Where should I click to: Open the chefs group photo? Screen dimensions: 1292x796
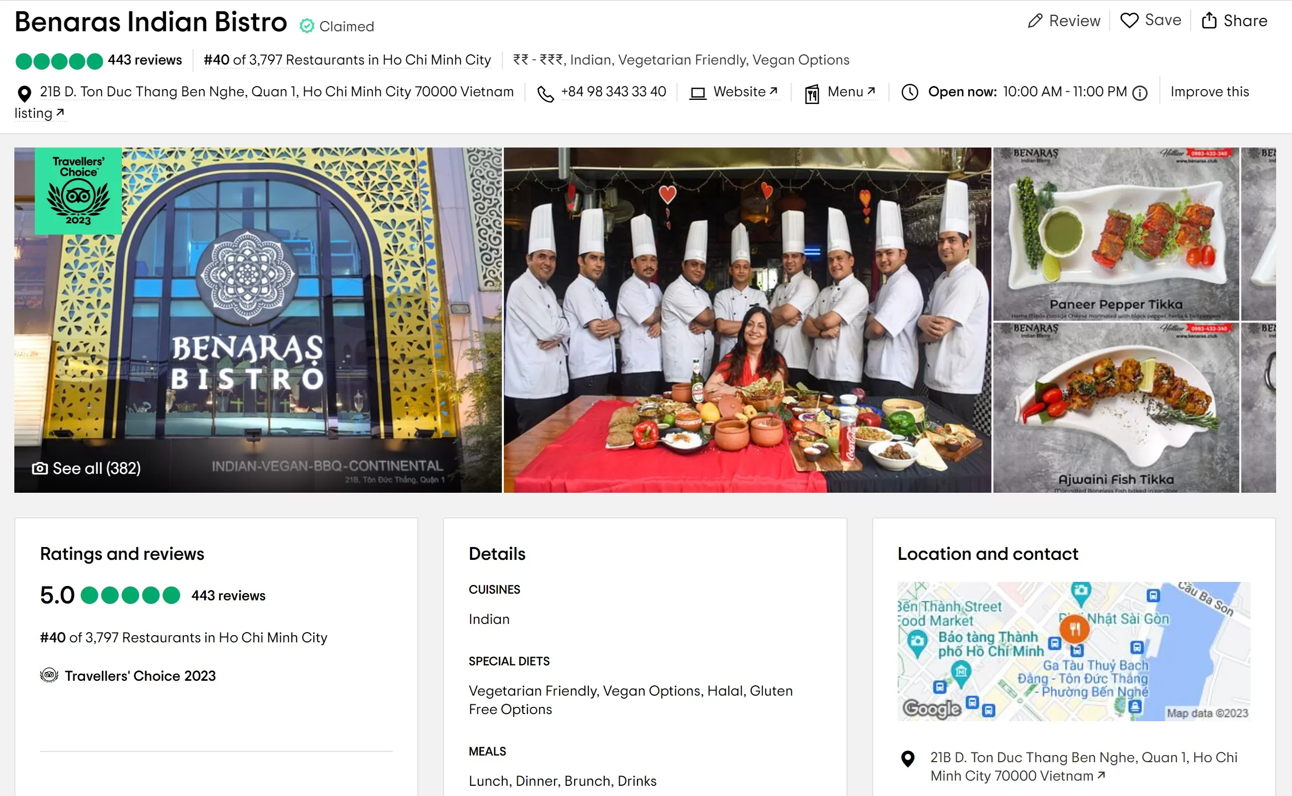747,320
